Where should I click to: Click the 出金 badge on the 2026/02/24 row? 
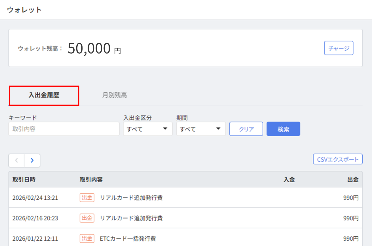(x=87, y=198)
